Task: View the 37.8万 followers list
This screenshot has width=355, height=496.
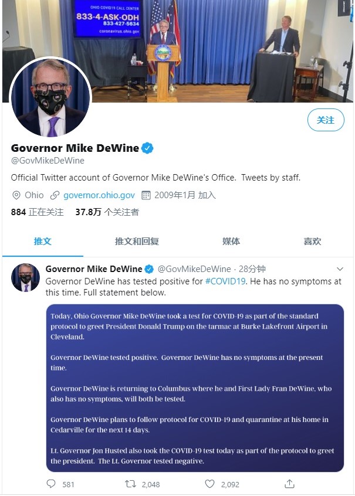Action: (x=107, y=212)
